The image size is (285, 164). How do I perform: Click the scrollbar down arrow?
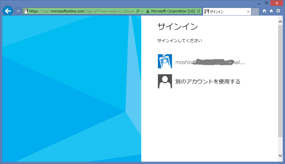pyautogui.click(x=280, y=156)
